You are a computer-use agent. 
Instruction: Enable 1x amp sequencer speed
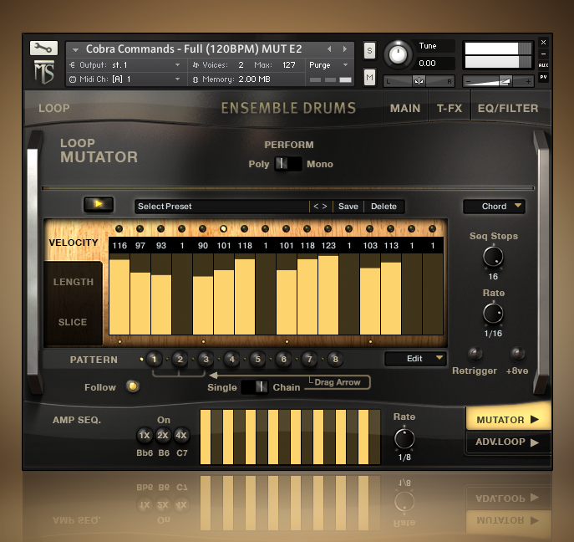[145, 436]
